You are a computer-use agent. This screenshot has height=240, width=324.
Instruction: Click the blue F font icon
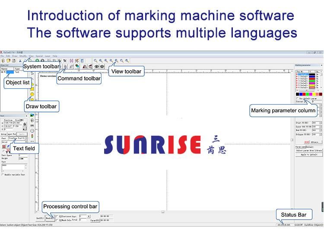8,146
